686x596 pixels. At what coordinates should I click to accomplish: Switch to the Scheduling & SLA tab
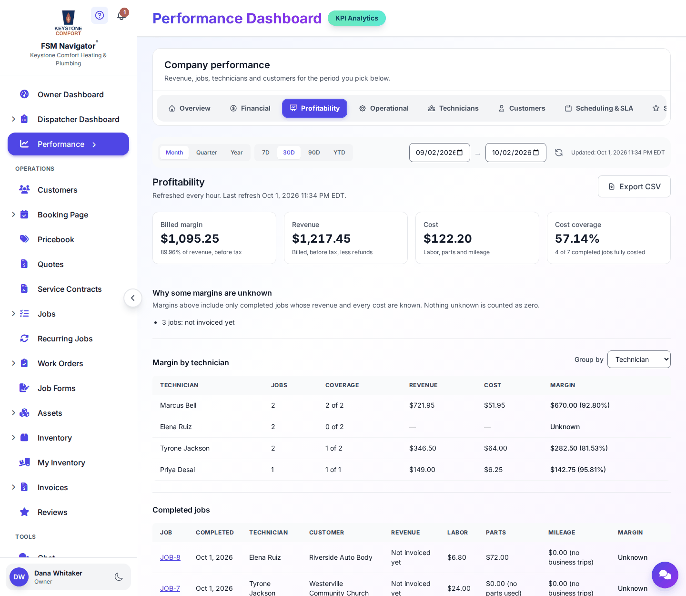599,108
